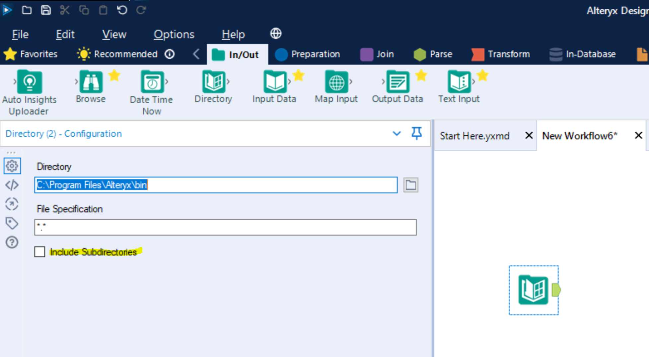Viewport: 649px width, 357px height.
Task: Switch to the Start Here.yxmd tab
Action: 474,135
